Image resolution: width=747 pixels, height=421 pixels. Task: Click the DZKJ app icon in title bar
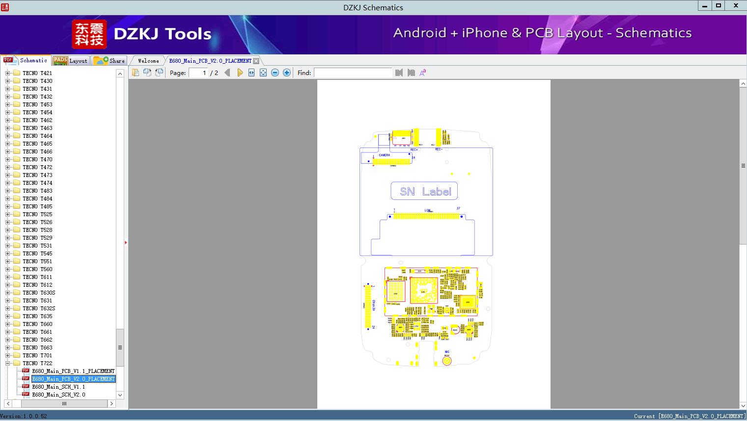pyautogui.click(x=4, y=7)
